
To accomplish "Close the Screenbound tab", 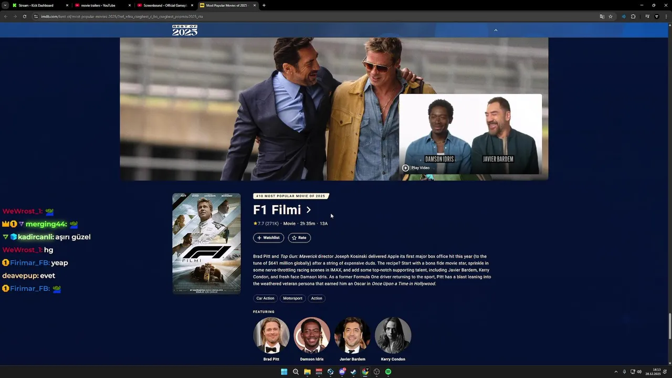I will pos(192,5).
